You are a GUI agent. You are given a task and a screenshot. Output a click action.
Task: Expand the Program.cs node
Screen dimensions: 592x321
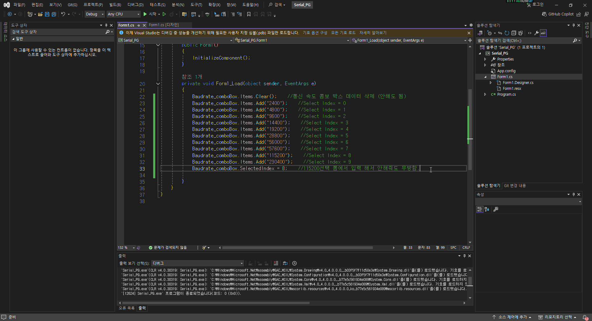click(485, 94)
